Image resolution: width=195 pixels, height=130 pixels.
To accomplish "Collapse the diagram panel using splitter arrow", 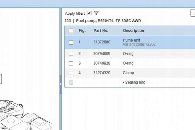I will [x=60, y=84].
